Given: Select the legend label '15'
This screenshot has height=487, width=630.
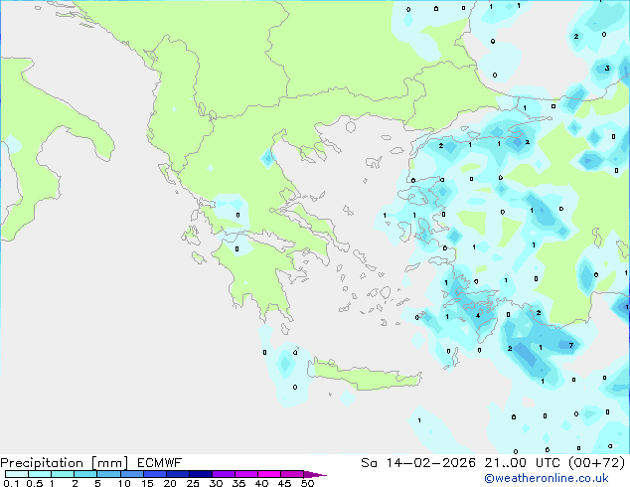Looking at the screenshot, I should coord(147,483).
